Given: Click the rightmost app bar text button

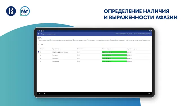Looking at the screenshot, I should pos(142,34).
